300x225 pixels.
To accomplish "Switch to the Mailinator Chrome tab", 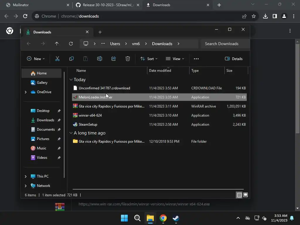I will 37,5.
